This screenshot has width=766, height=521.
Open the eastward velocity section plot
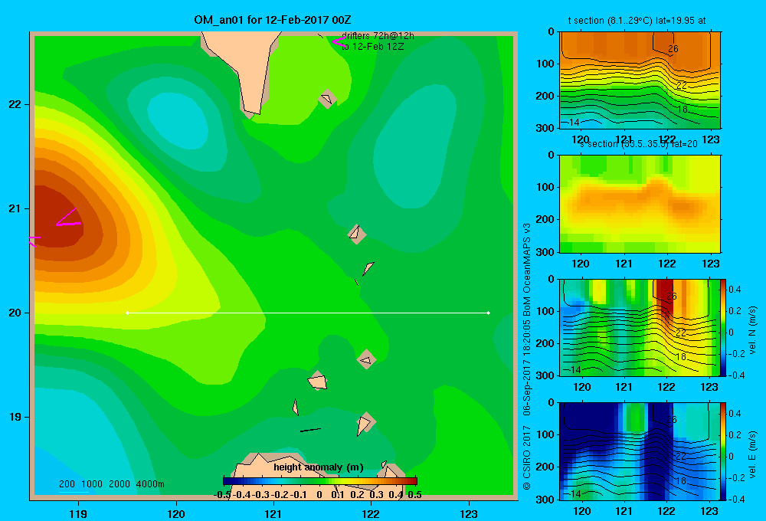tap(640, 451)
